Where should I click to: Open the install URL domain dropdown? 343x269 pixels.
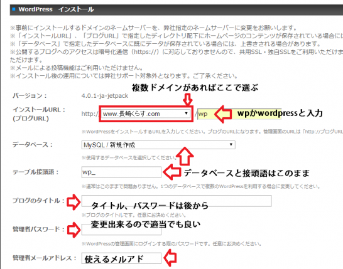146,113
